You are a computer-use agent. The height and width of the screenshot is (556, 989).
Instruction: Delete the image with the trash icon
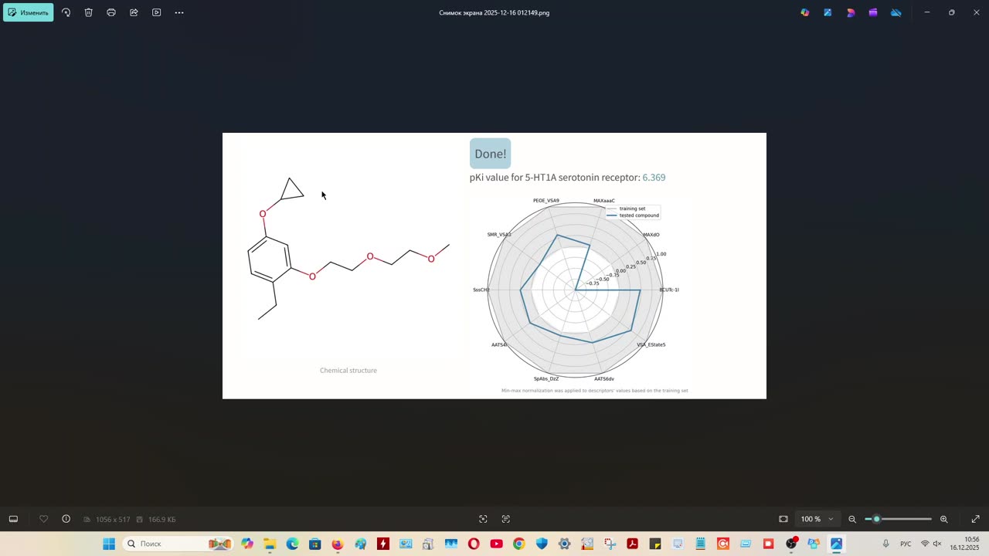[x=89, y=12]
